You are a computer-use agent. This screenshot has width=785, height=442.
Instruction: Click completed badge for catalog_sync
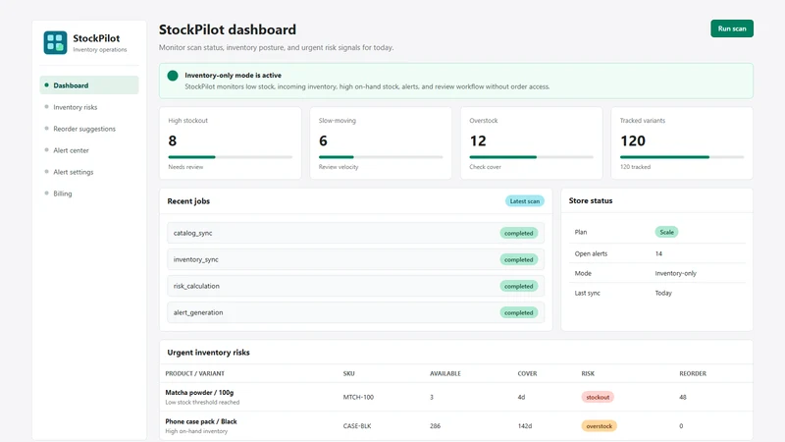click(519, 233)
